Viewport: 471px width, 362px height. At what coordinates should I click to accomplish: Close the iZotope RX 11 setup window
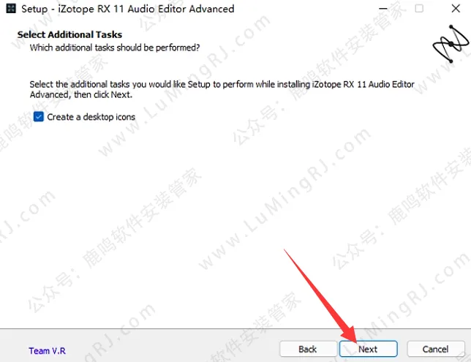456,9
